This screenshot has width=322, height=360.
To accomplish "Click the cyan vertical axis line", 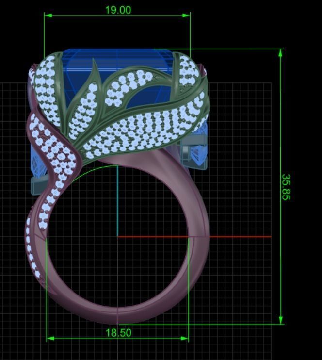I will point(117,201).
